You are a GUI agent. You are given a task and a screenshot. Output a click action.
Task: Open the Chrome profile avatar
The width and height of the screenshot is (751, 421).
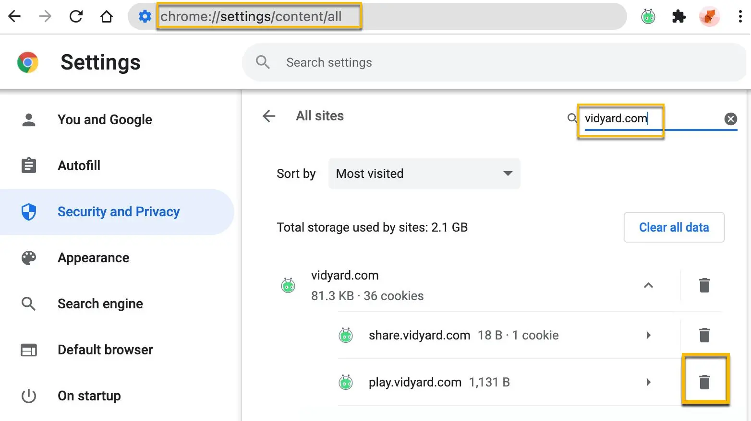tap(710, 17)
